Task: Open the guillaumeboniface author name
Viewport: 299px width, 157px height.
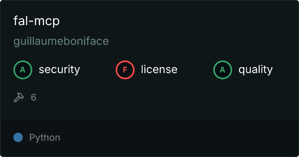Action: pos(61,41)
